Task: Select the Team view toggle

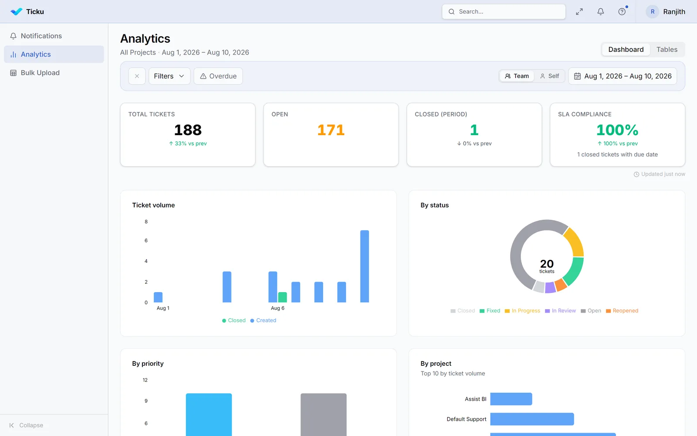Action: click(517, 76)
